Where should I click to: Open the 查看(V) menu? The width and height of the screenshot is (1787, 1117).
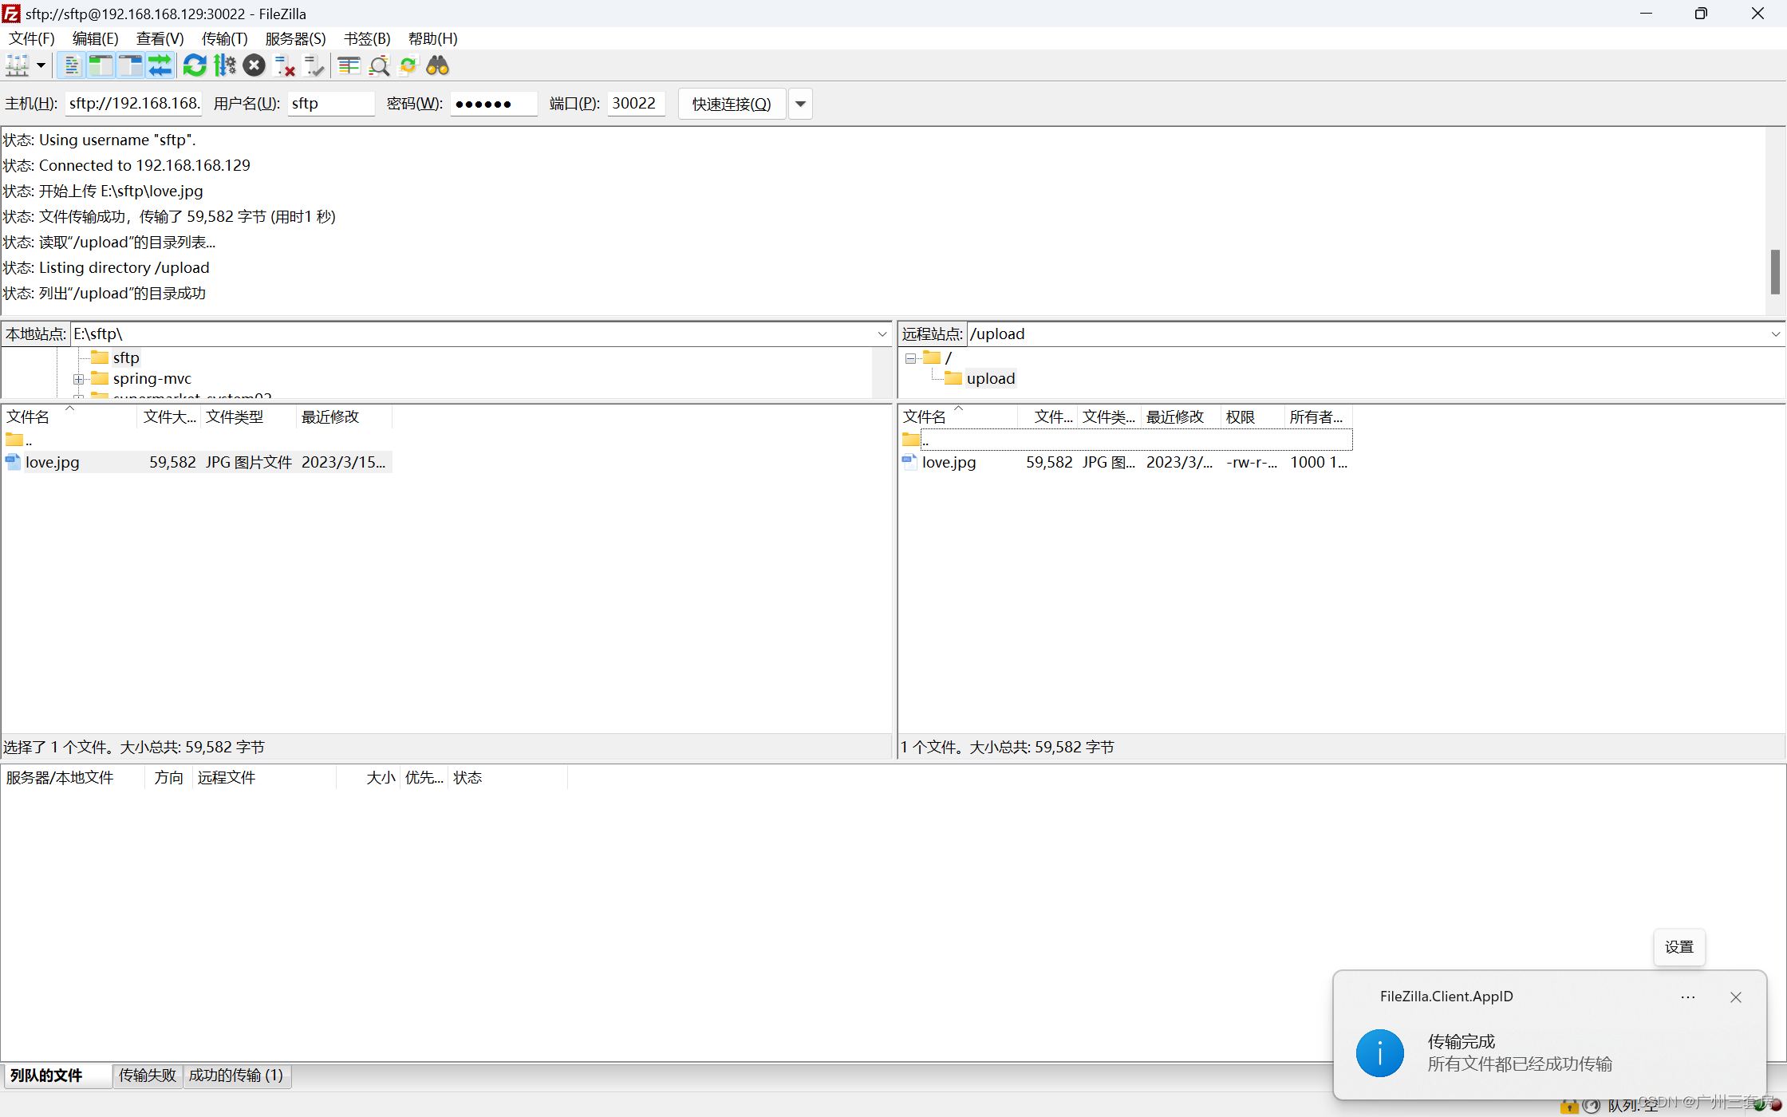point(160,38)
